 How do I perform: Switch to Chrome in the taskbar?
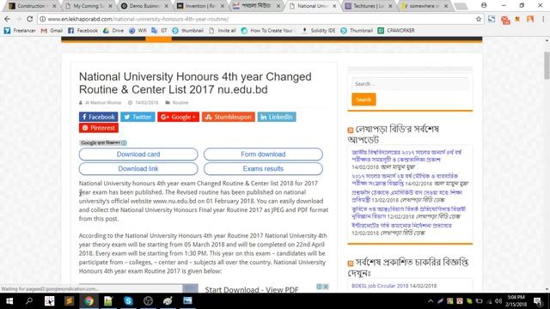pyautogui.click(x=89, y=301)
